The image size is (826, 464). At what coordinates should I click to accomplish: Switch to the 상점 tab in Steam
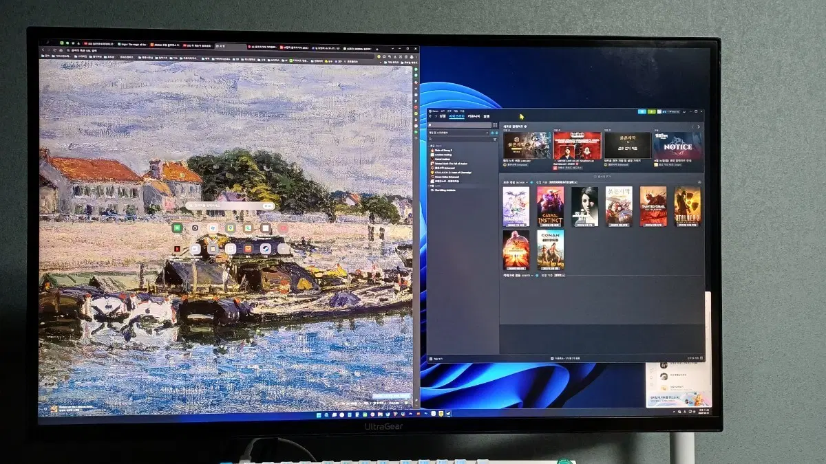[443, 116]
